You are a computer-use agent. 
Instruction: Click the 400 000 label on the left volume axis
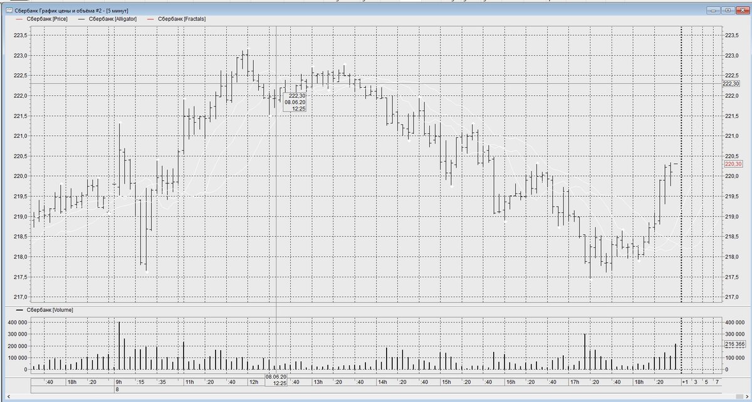17,322
